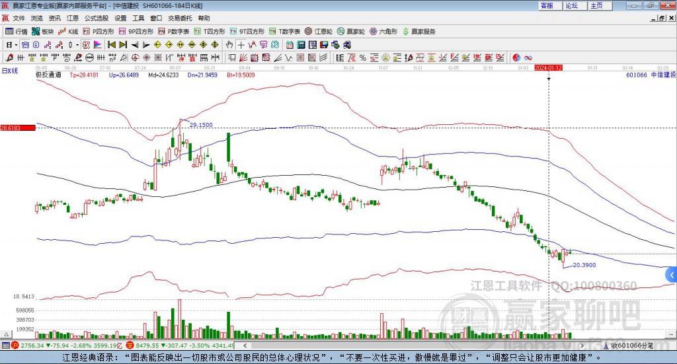Click the horizontal scrollbar left arrow
Viewport: 677px width, 364px height.
click(x=245, y=346)
